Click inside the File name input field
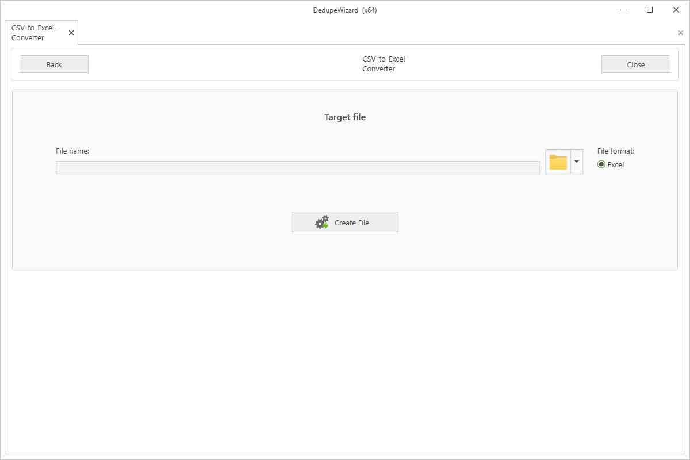The height and width of the screenshot is (460, 690). (x=297, y=167)
